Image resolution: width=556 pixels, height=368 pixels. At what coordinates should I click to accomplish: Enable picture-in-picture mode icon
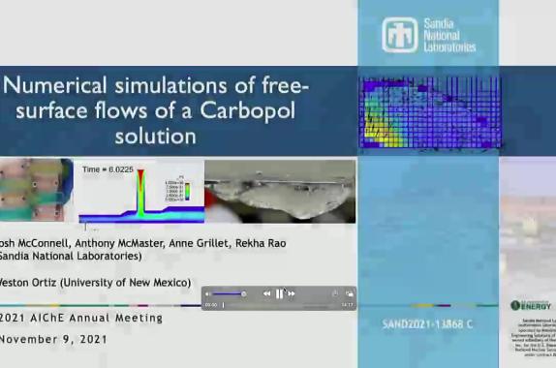point(350,293)
